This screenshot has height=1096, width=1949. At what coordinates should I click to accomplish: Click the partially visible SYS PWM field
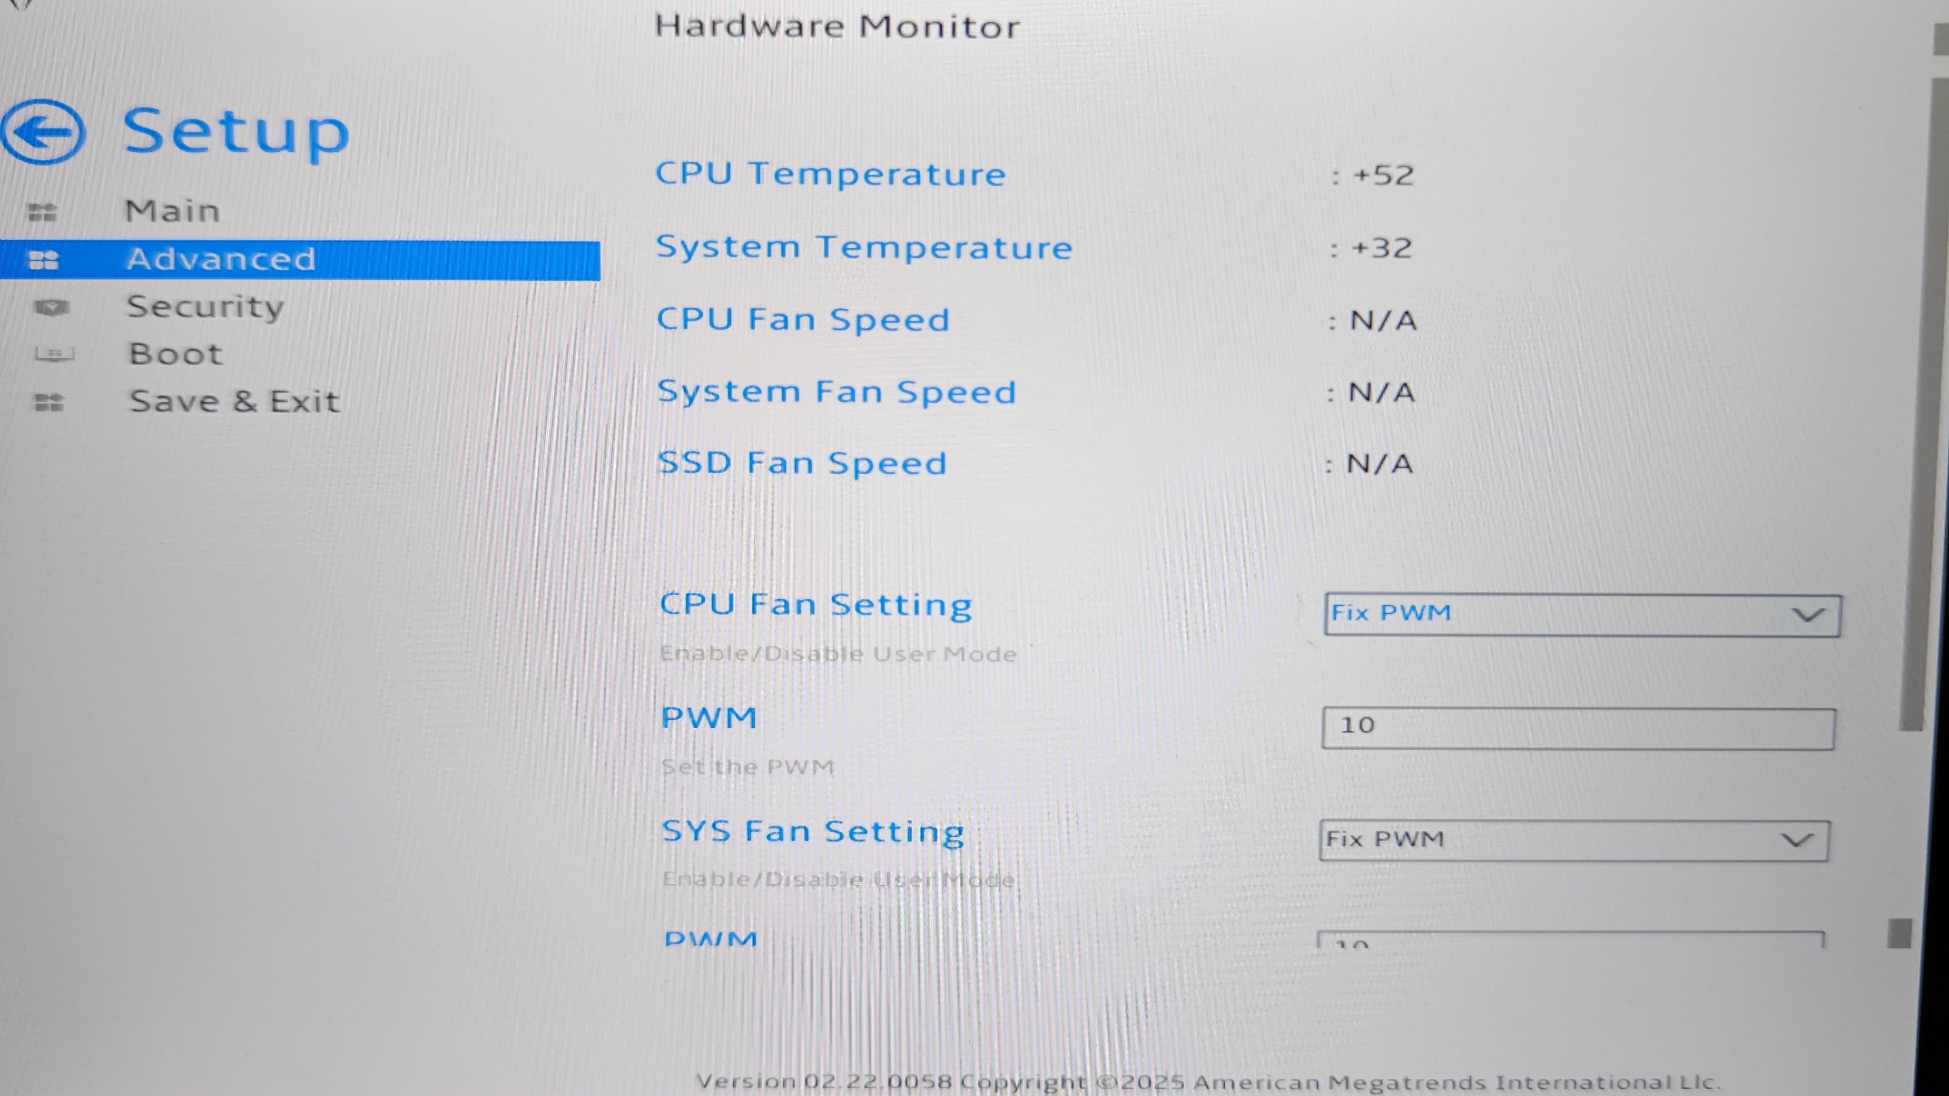[1571, 940]
